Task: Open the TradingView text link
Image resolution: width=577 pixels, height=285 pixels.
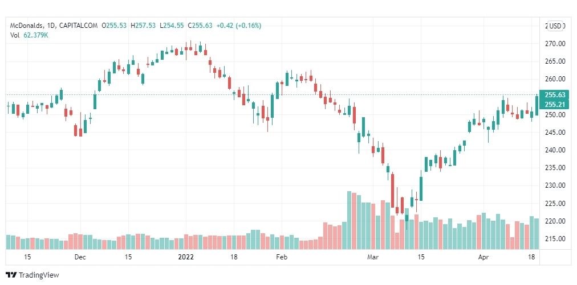Action: [x=39, y=275]
